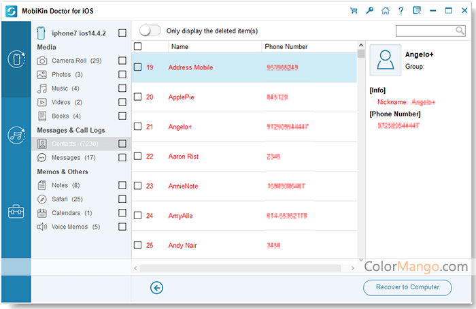Image resolution: width=476 pixels, height=309 pixels.
Task: Go to home using house icon
Action: 386,10
